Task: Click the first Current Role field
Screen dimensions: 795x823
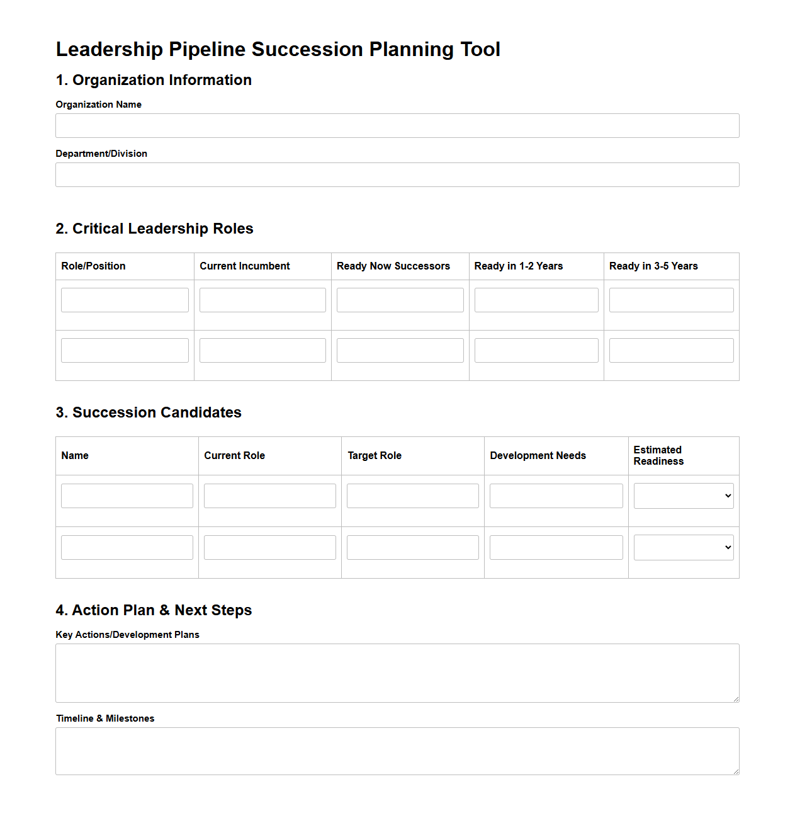Action: pos(269,496)
